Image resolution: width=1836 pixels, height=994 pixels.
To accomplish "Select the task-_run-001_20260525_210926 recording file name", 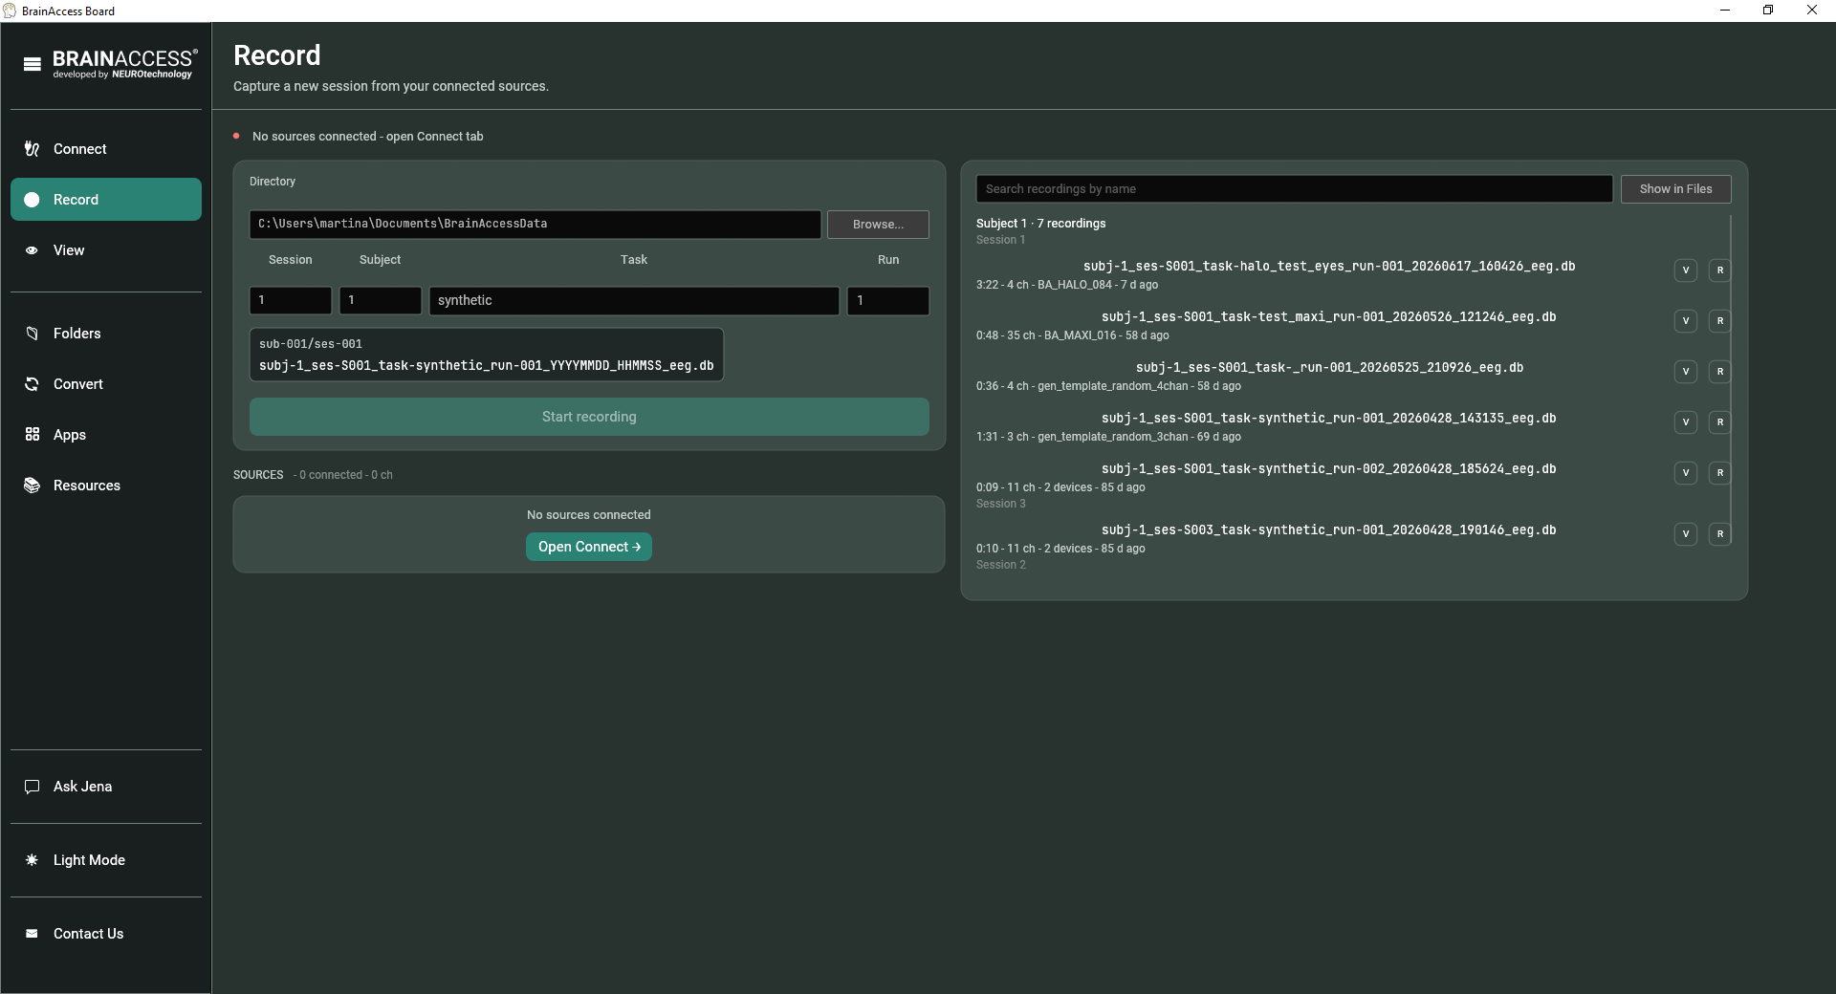I will 1329,368.
